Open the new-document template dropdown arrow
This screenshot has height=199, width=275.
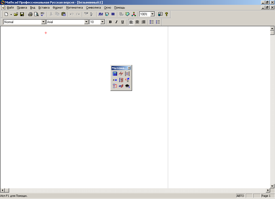11,14
